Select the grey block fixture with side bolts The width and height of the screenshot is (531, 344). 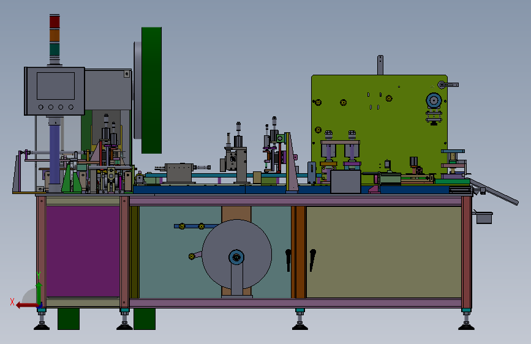pos(179,173)
